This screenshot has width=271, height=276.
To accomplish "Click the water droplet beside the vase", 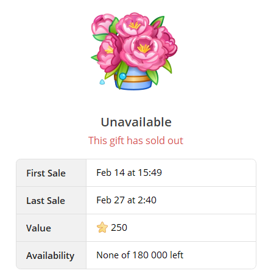I will tap(102, 82).
